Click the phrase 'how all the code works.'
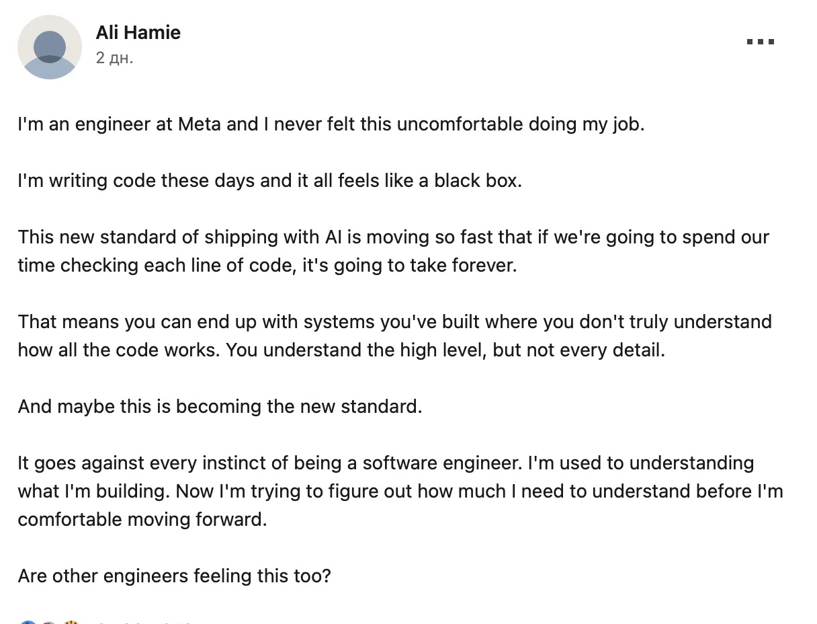This screenshot has width=817, height=624. (x=119, y=350)
